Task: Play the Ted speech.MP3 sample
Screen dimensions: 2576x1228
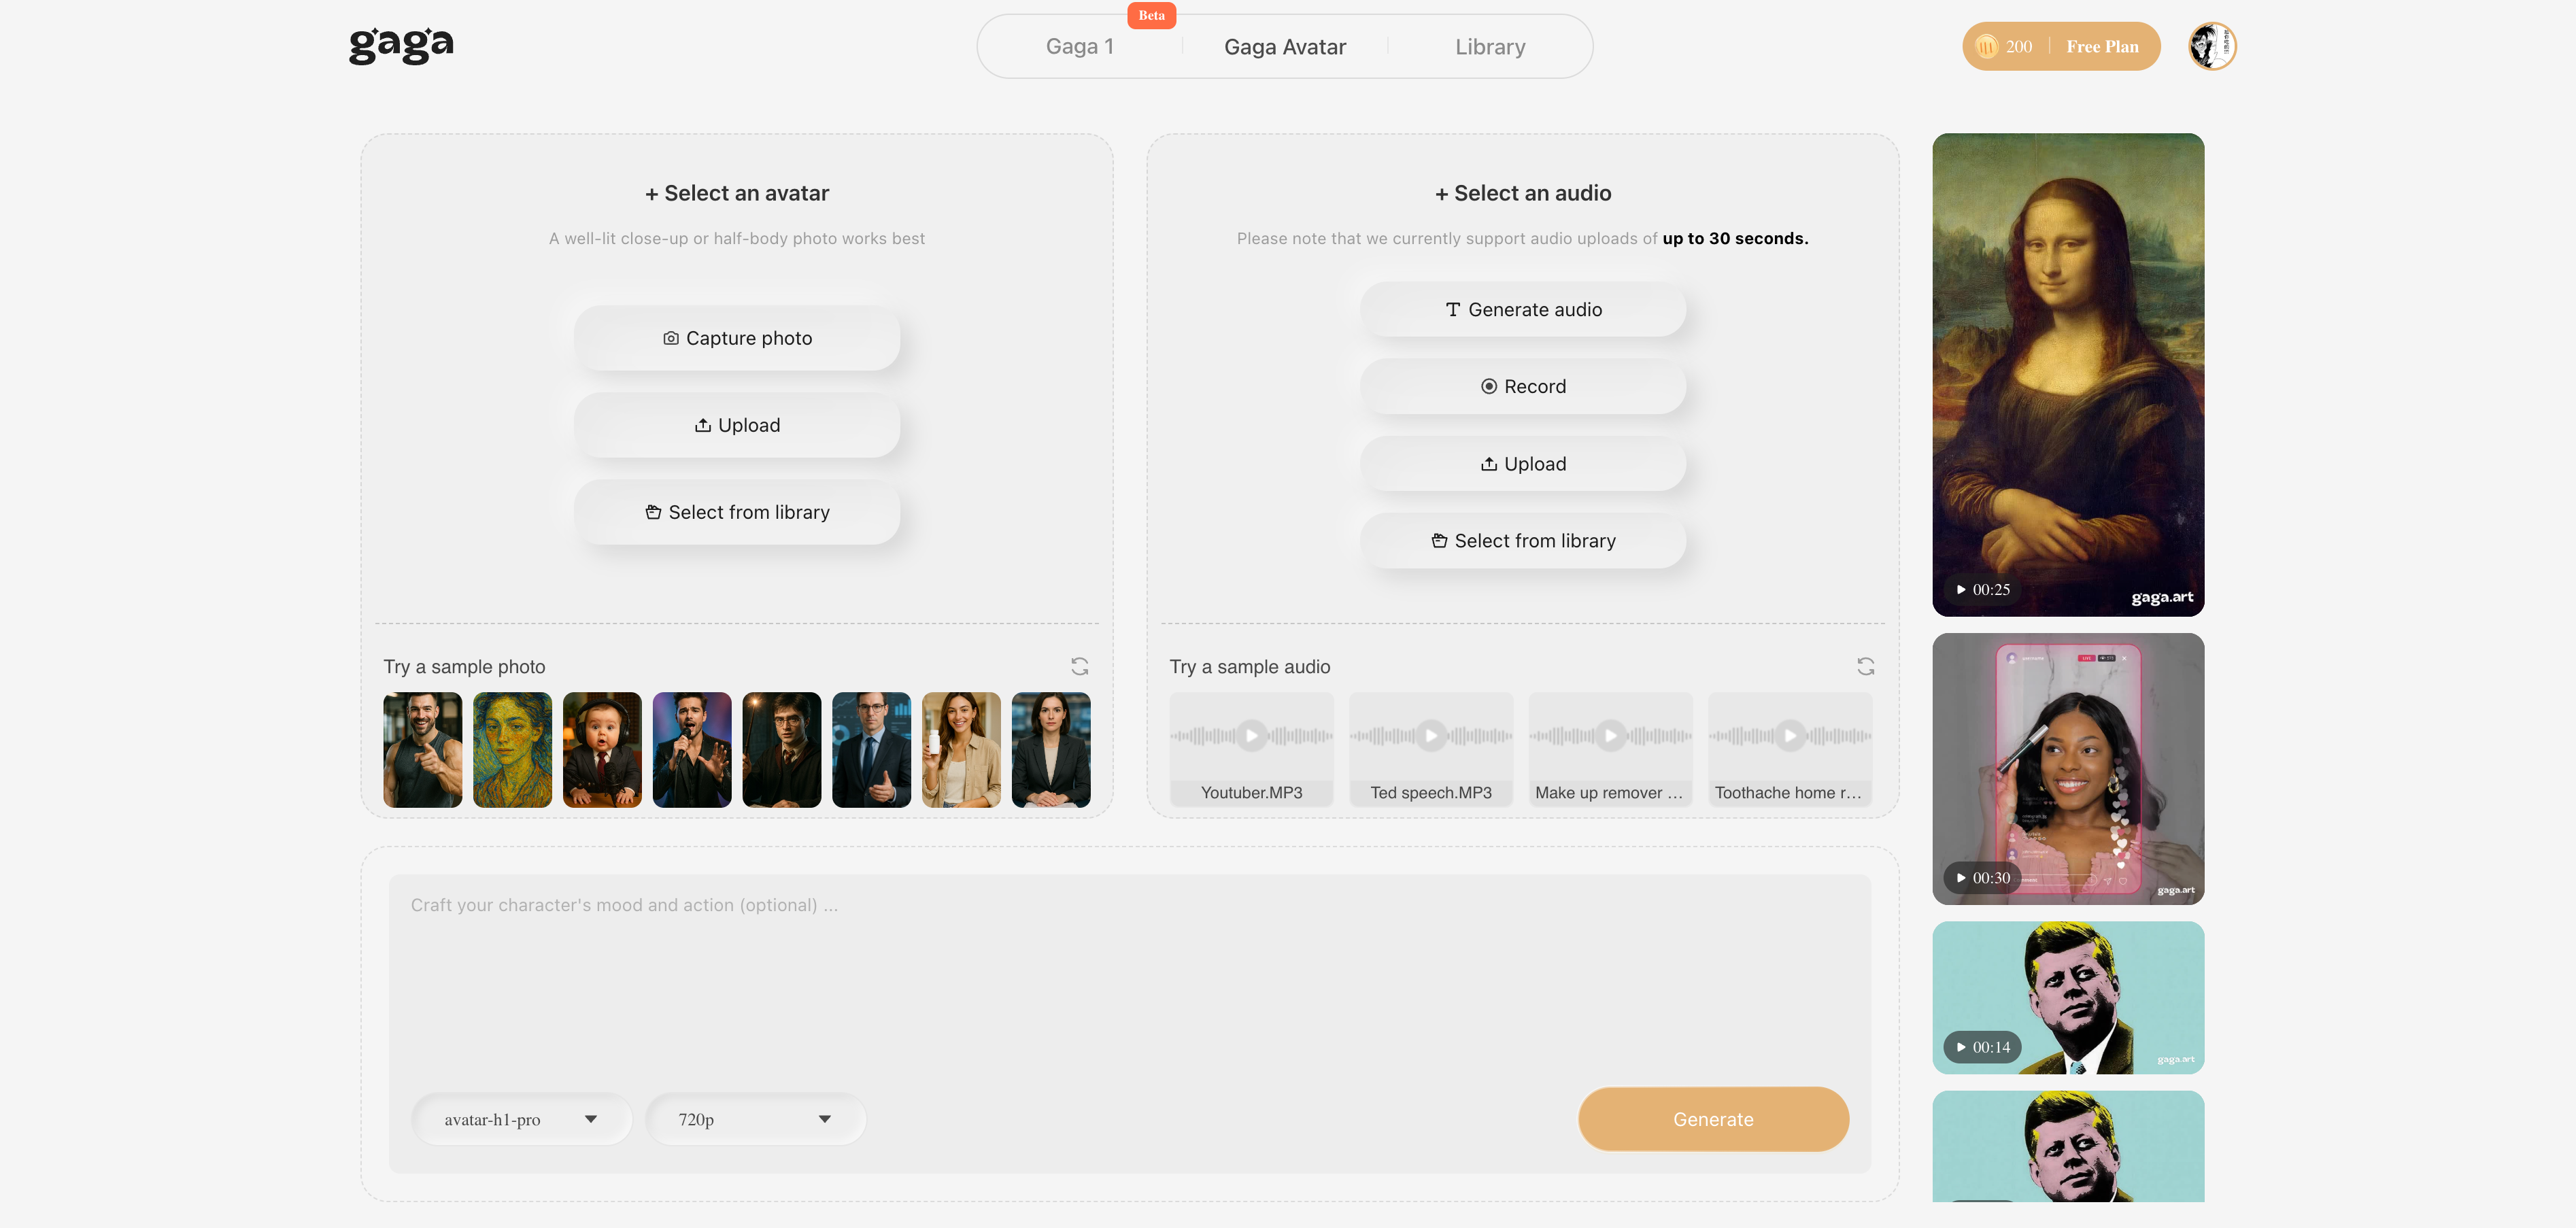Action: [x=1431, y=735]
